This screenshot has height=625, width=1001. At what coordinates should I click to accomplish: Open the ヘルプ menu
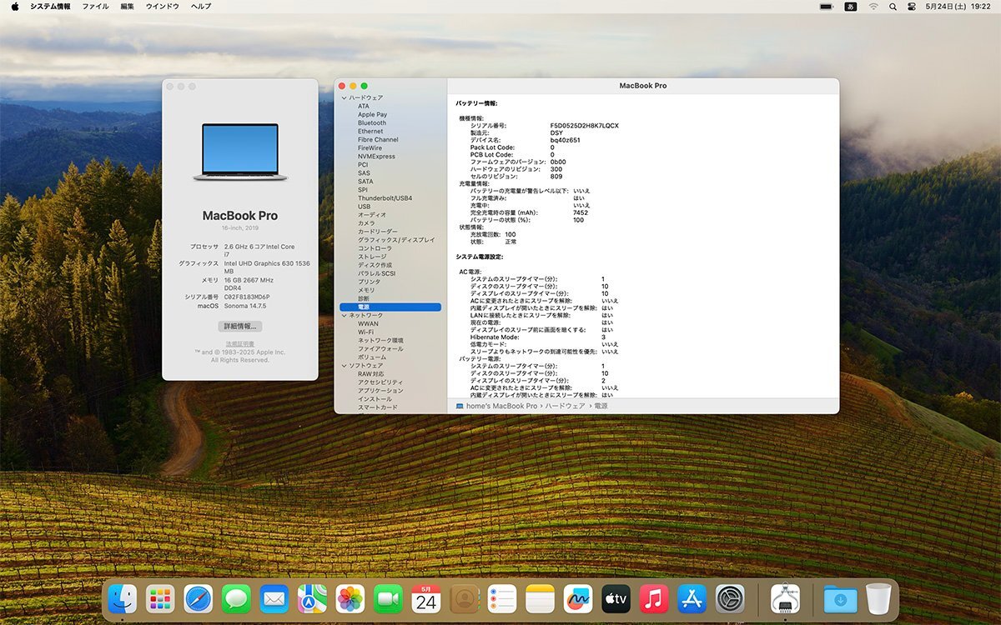200,6
